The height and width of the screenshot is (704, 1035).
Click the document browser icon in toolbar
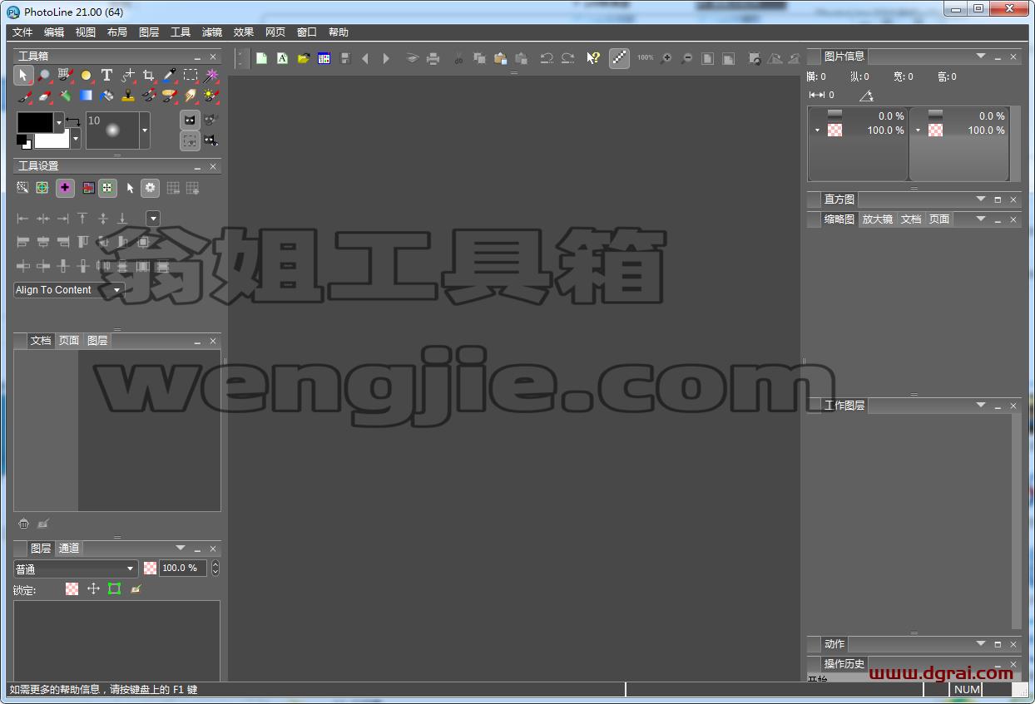tap(324, 58)
